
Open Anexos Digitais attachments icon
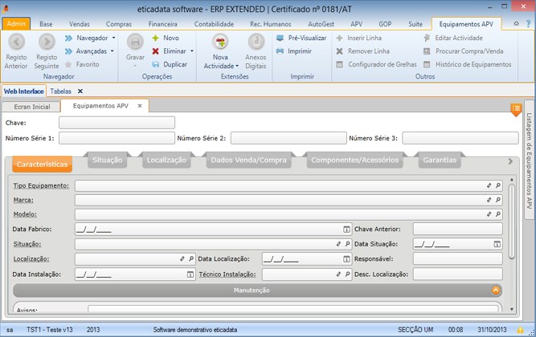(x=256, y=42)
